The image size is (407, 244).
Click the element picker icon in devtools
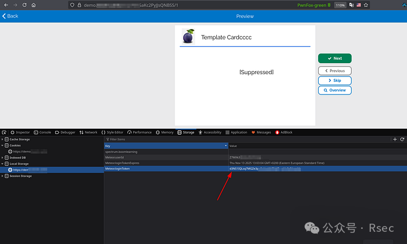[5, 132]
